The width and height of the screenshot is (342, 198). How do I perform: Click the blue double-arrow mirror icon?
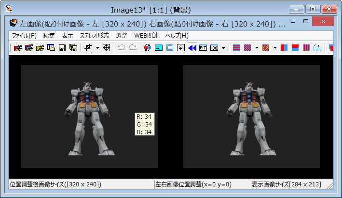tap(192, 48)
